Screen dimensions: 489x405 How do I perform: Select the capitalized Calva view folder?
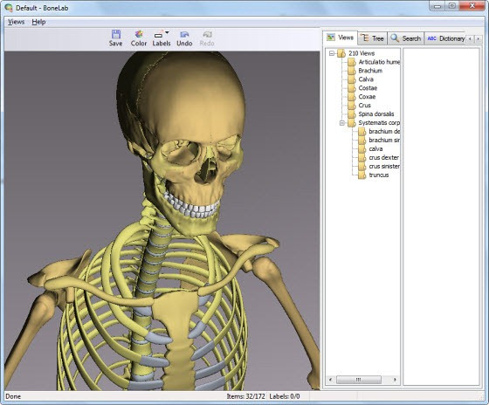(x=366, y=79)
